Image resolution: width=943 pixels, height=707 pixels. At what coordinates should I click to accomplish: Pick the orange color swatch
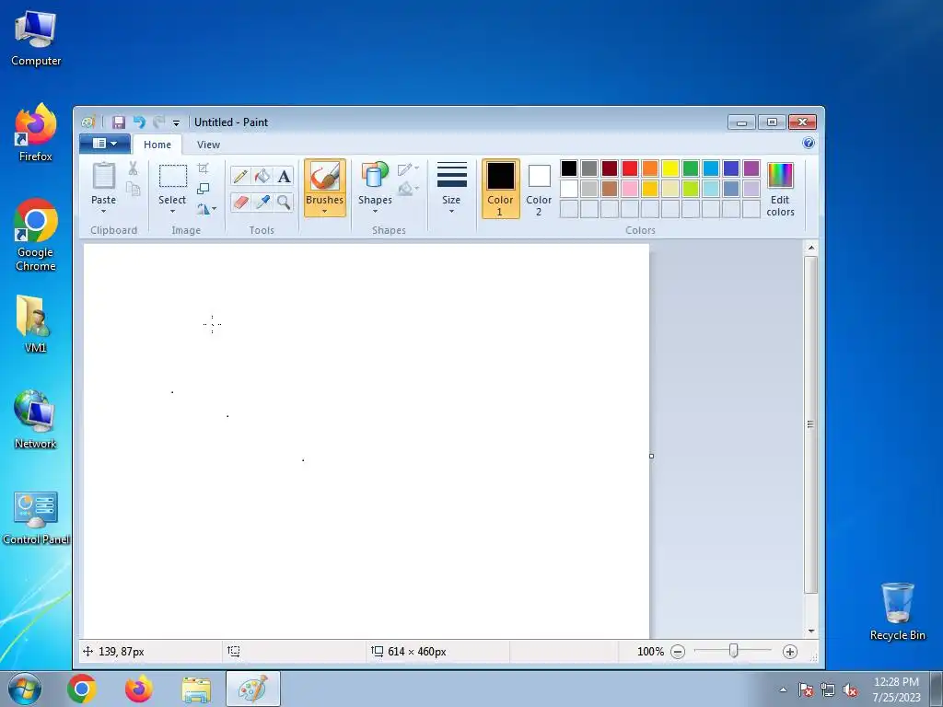click(x=650, y=168)
